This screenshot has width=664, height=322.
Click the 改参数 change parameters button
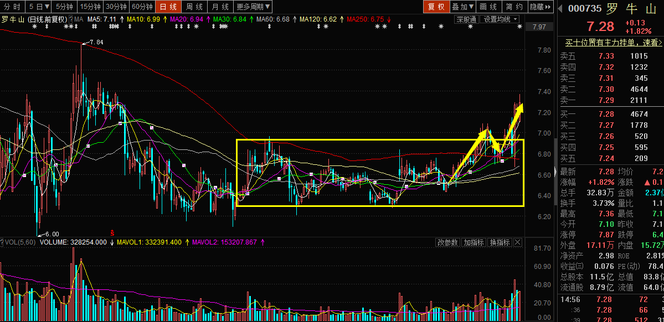[x=447, y=242]
